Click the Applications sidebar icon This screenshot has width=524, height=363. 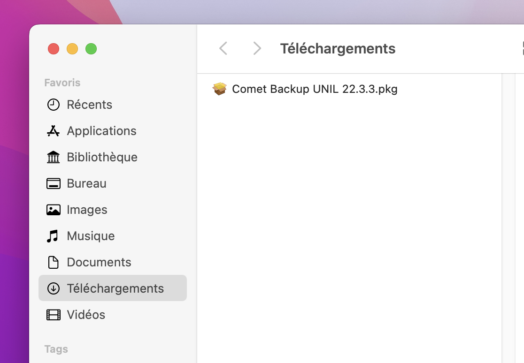(54, 131)
